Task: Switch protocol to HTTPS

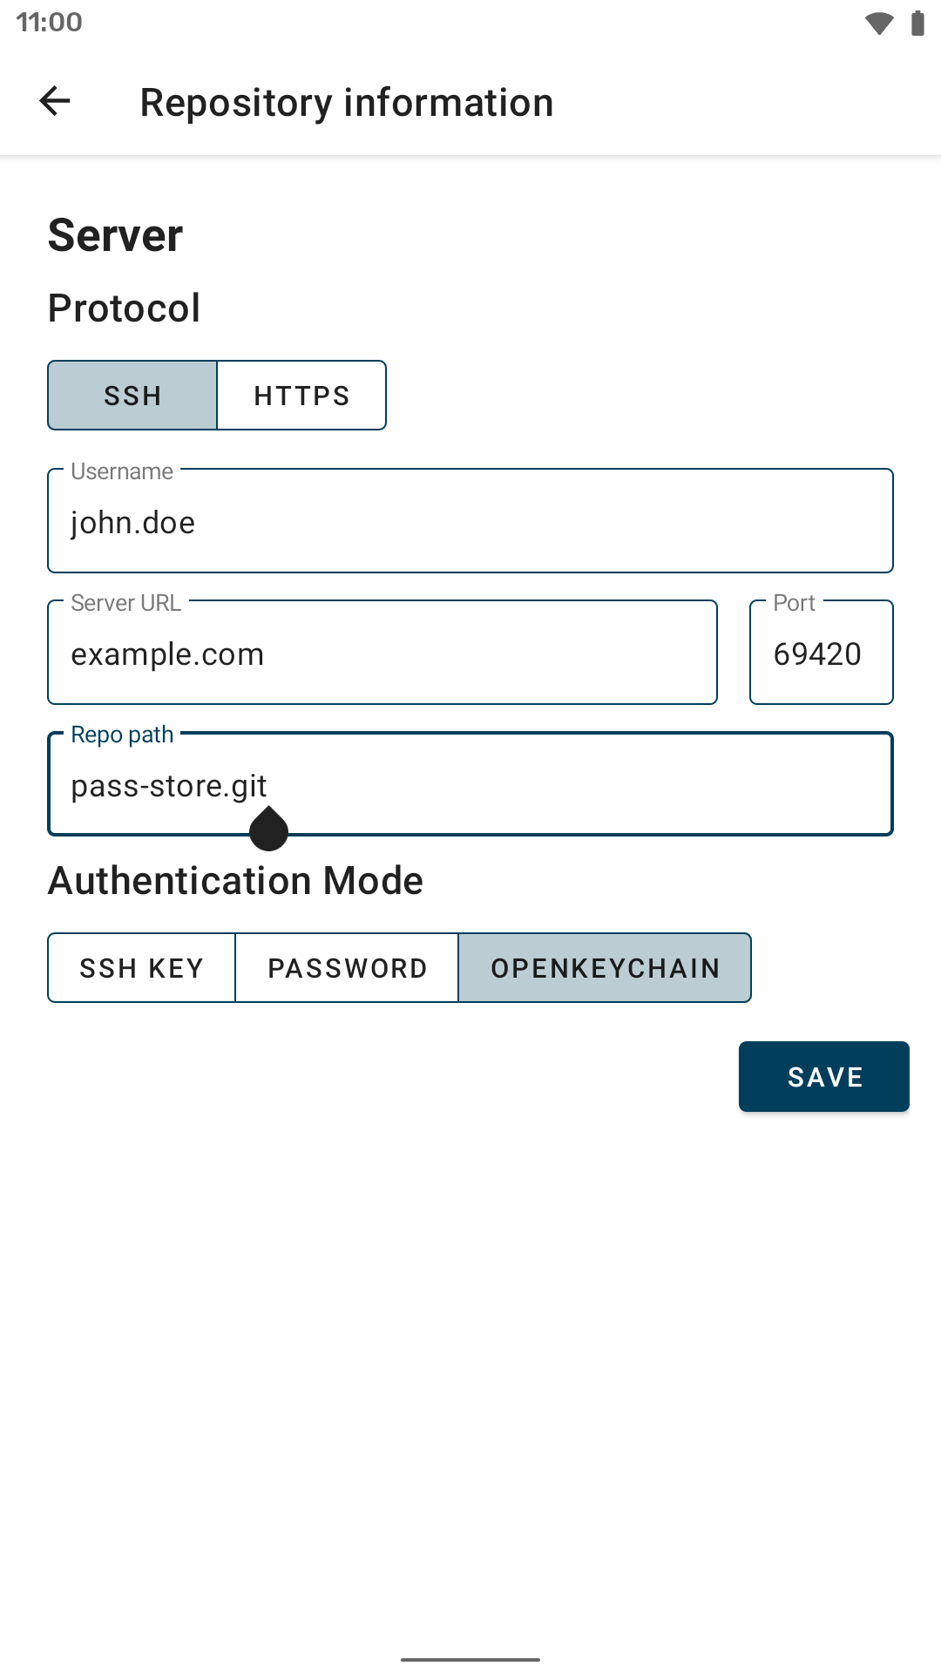Action: [301, 396]
